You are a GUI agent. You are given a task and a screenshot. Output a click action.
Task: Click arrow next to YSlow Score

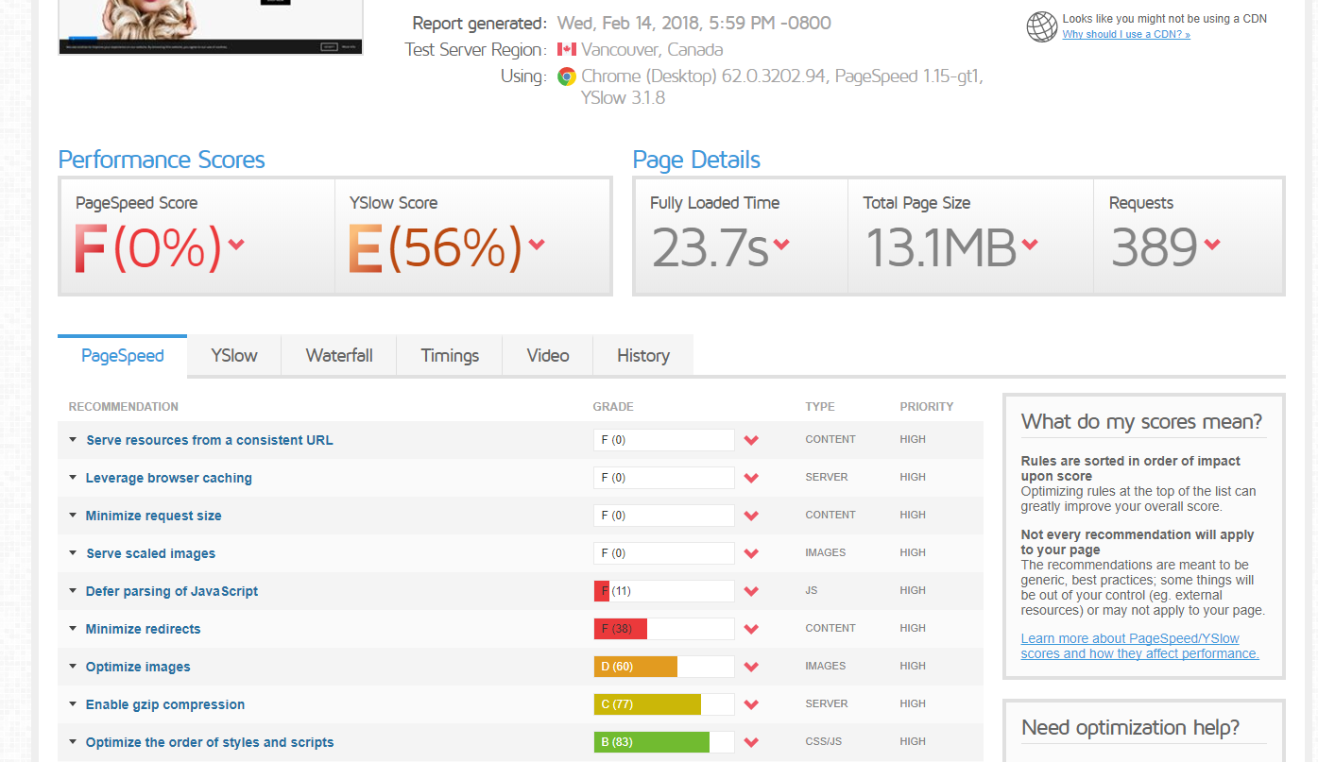(x=537, y=246)
